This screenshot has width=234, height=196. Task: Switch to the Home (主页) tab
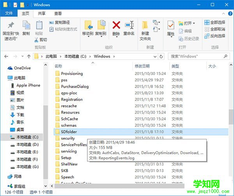tap(25, 13)
